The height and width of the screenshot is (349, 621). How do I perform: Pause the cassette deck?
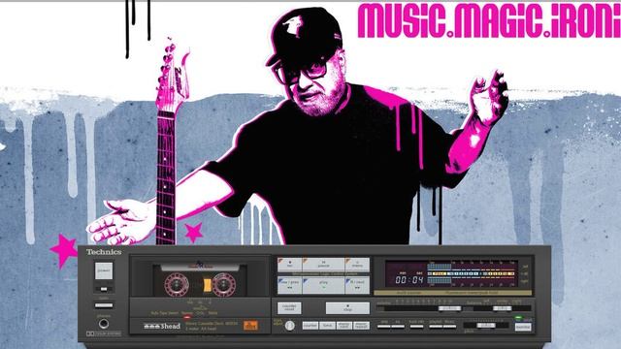(x=323, y=265)
